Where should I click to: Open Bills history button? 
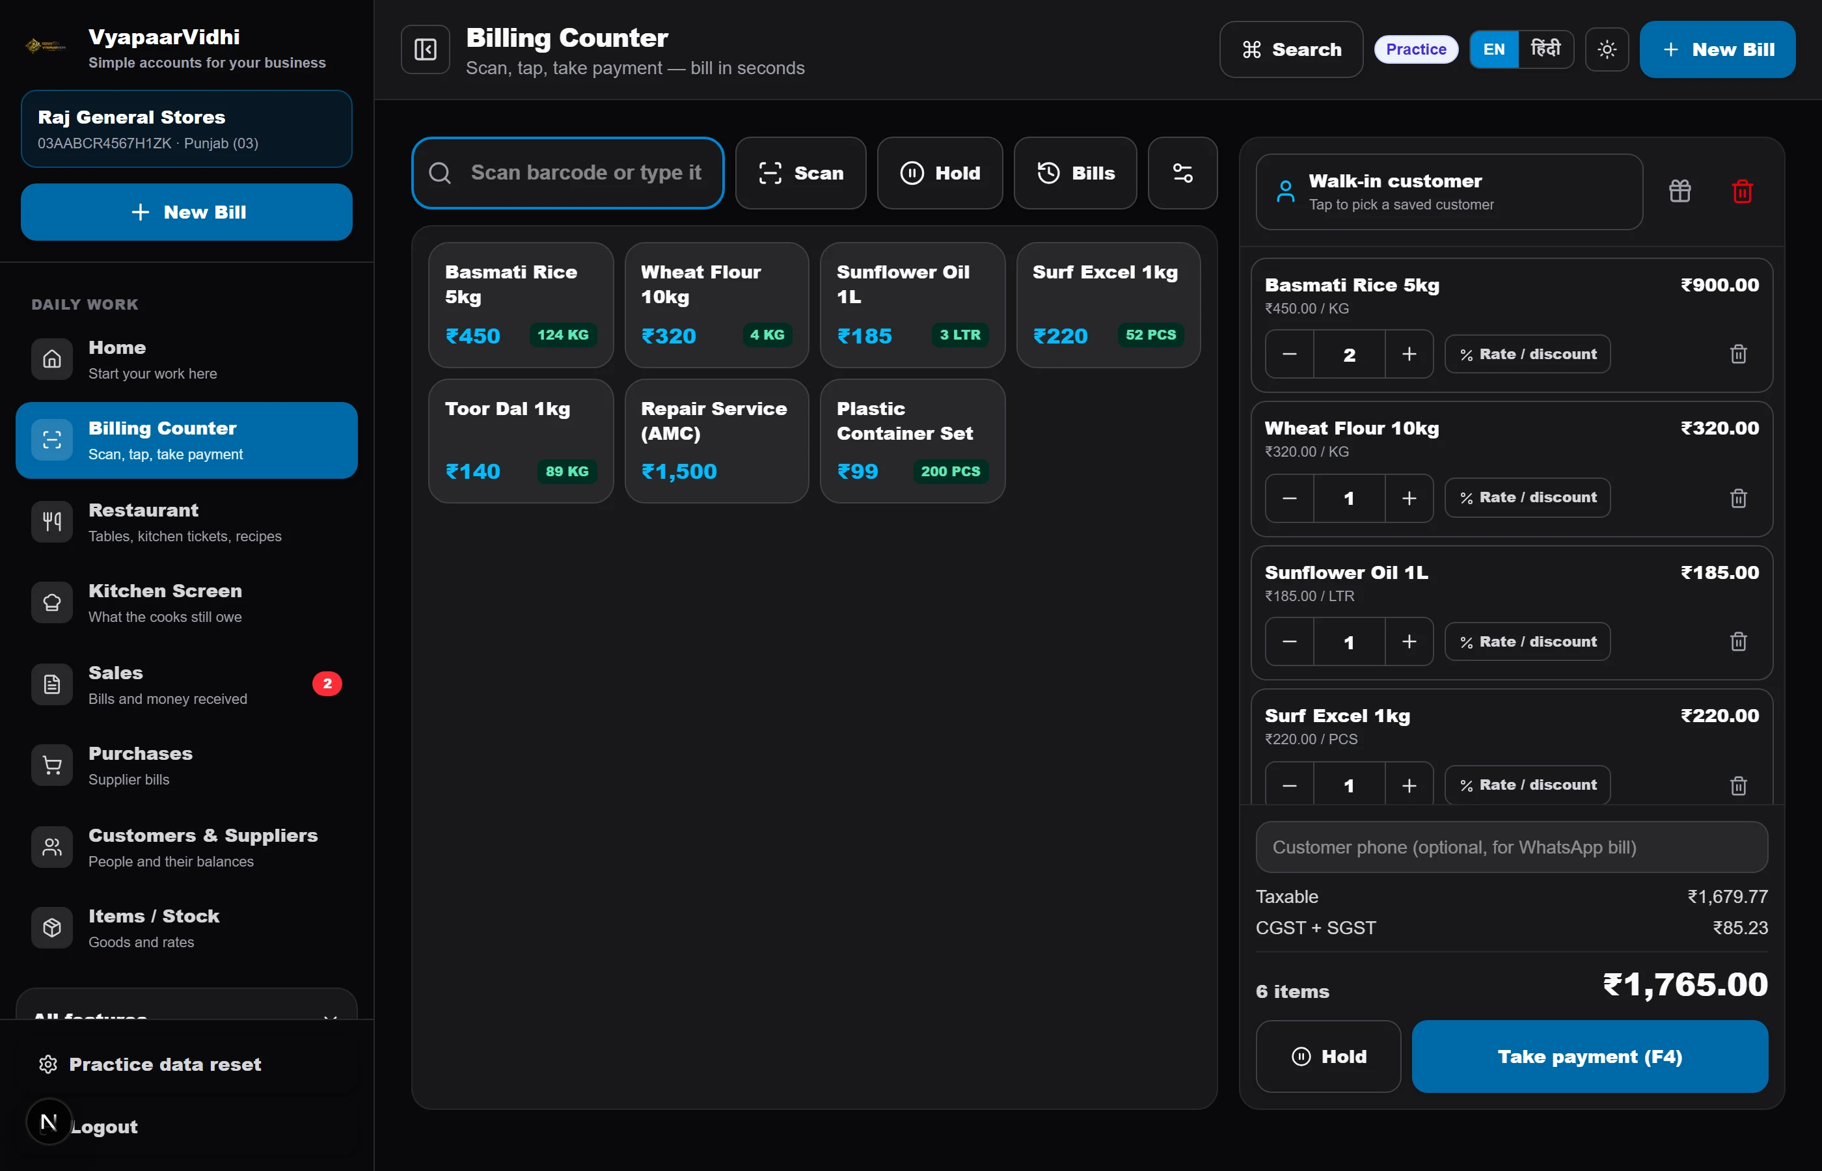[1074, 172]
